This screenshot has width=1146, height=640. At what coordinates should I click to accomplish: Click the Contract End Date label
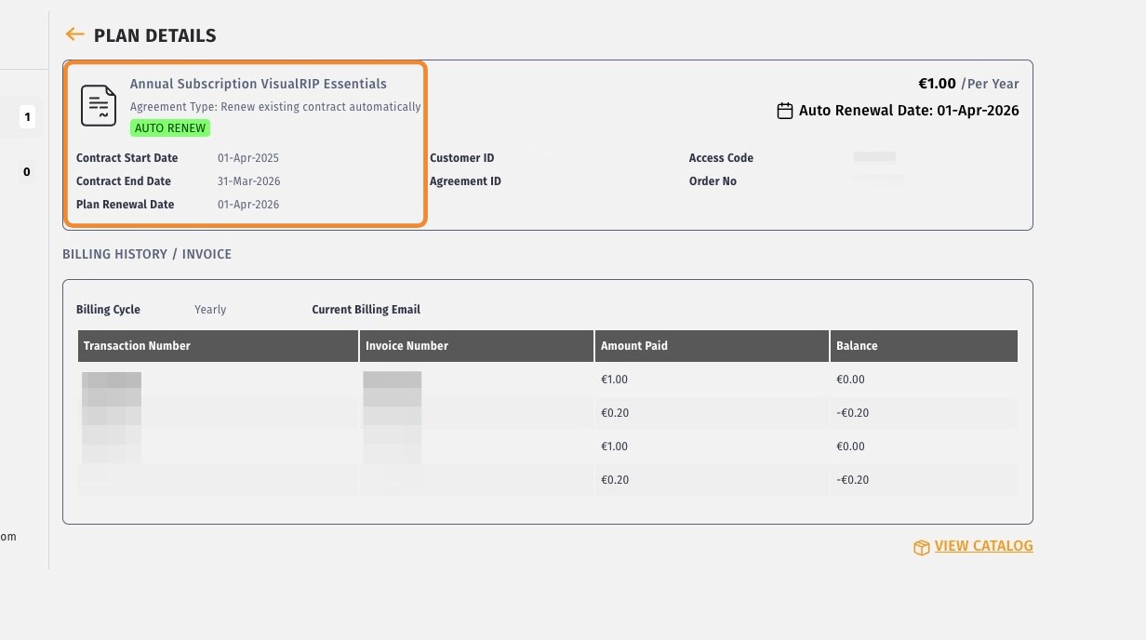(x=124, y=181)
